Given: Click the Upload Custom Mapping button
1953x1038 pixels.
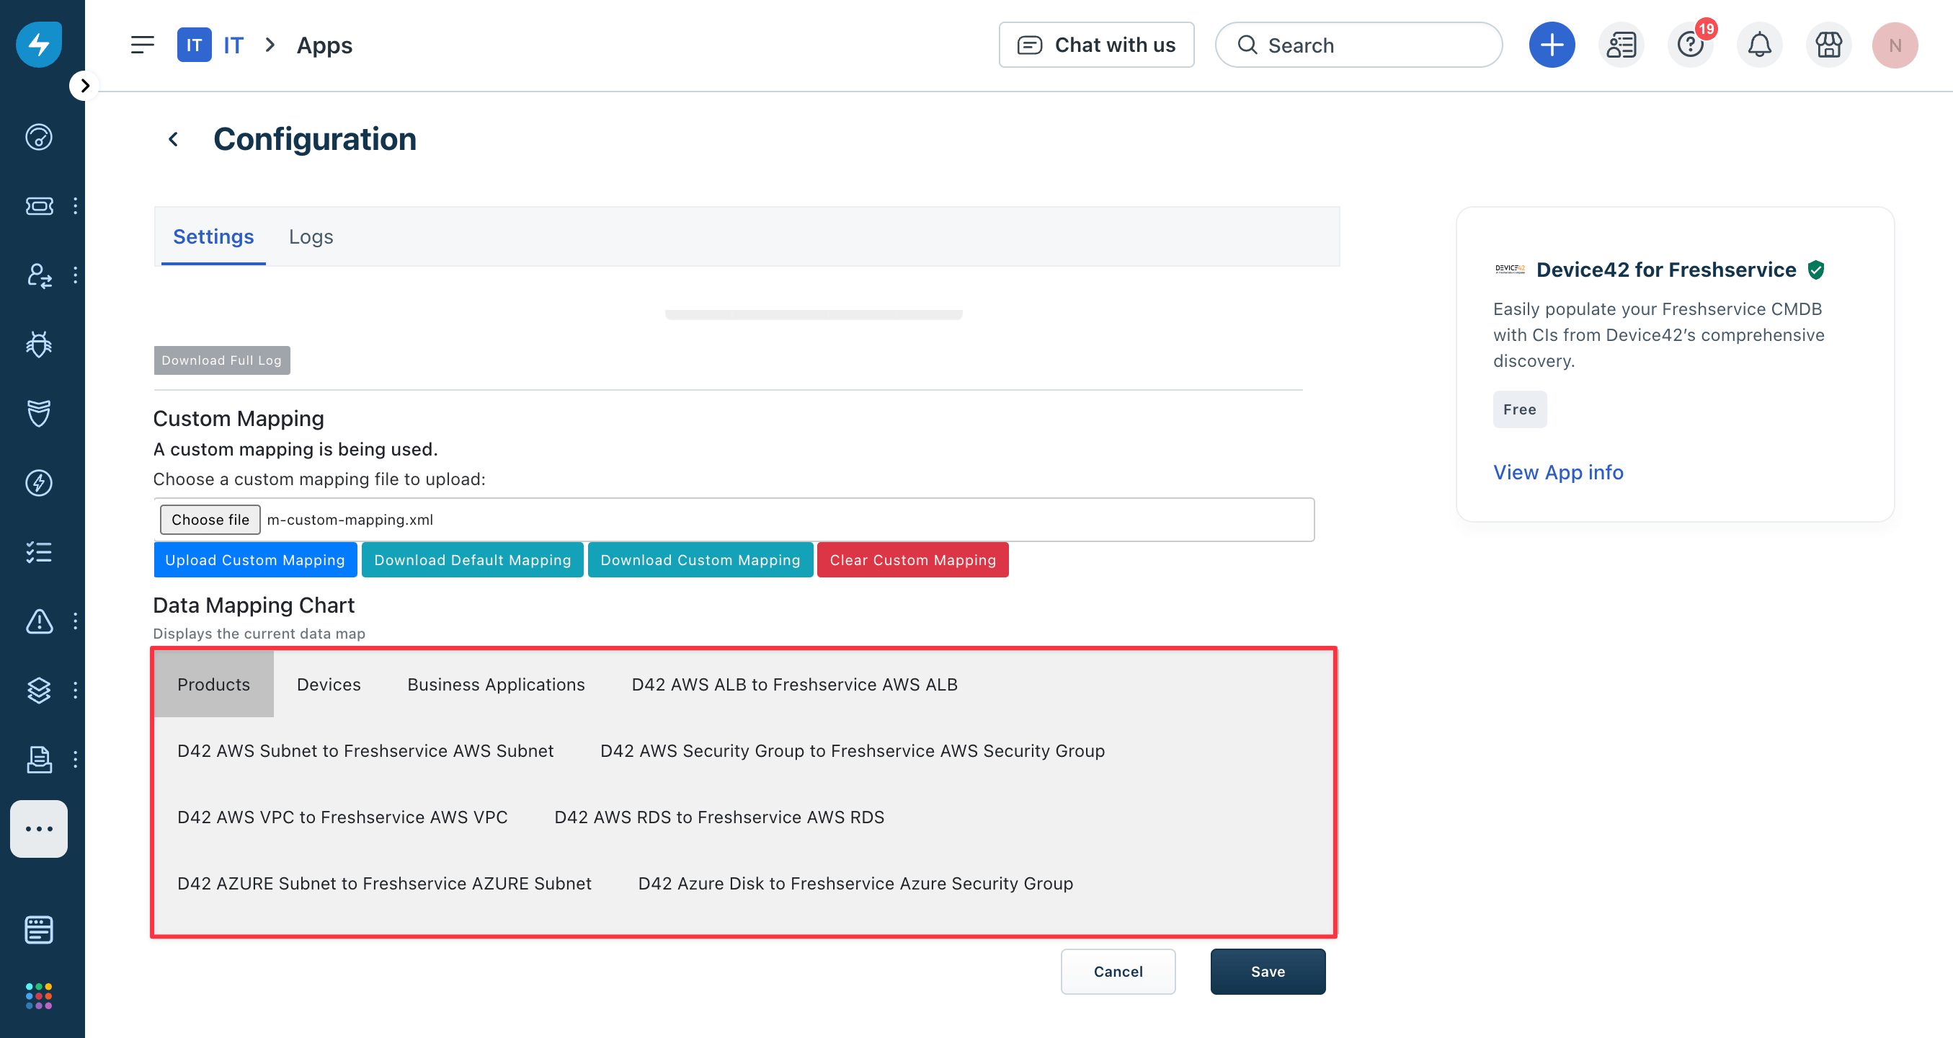Looking at the screenshot, I should tap(254, 559).
